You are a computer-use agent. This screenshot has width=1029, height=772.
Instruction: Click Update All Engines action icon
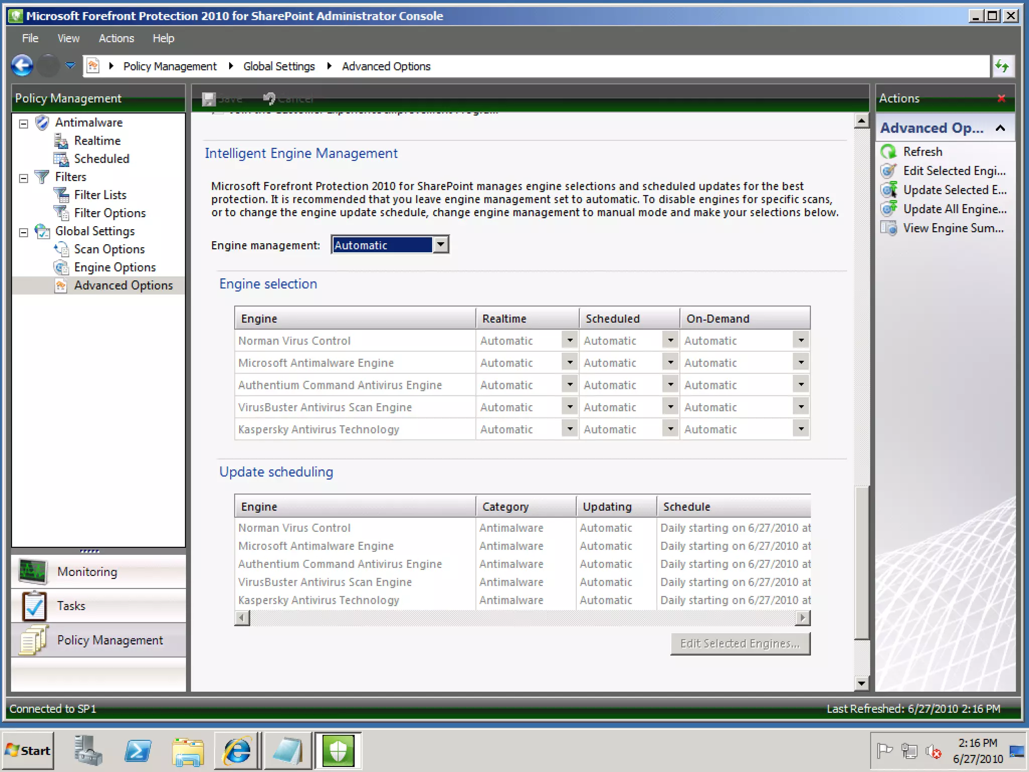(x=889, y=209)
